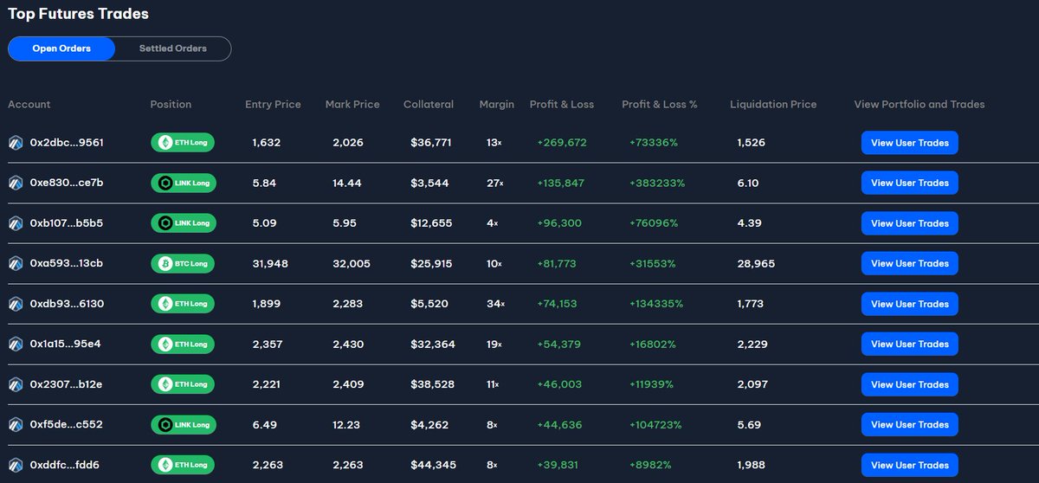1039x483 pixels.
Task: Click the $44,345 collateral value
Action: point(434,465)
